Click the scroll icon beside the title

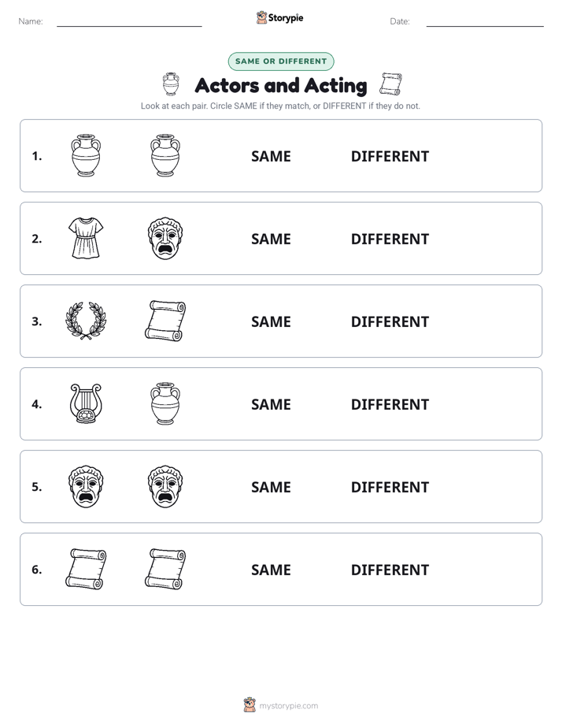tap(390, 84)
